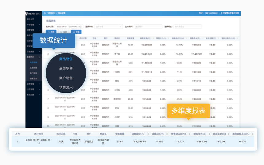Click the app logo in the sidebar

click(x=27, y=13)
